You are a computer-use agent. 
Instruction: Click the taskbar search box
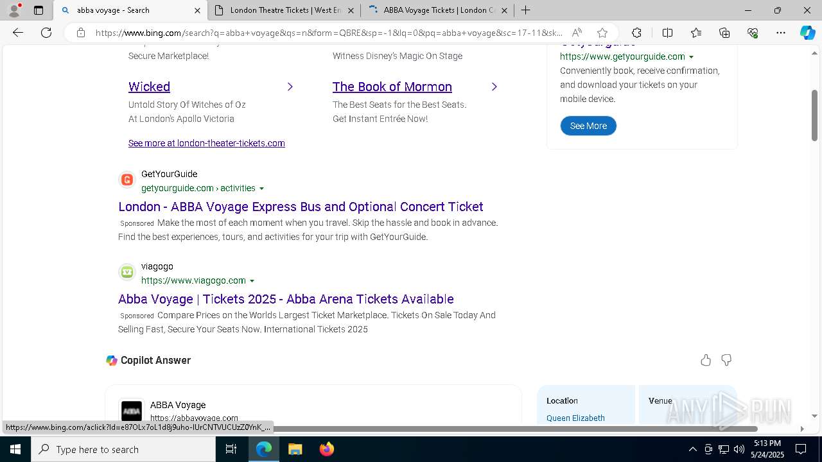point(123,449)
